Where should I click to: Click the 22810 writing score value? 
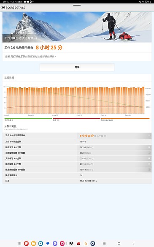[x=83, y=158]
